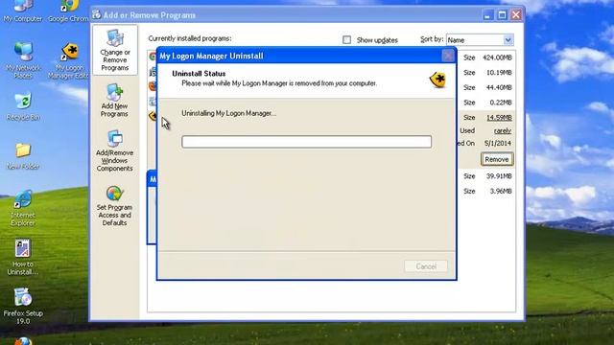The width and height of the screenshot is (614, 345).
Task: Select Add New Programs sidebar icon
Action: pyautogui.click(x=114, y=101)
